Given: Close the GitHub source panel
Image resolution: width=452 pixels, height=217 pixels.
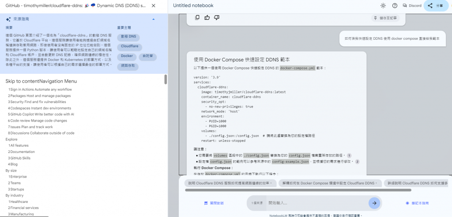Looking at the screenshot, I should coord(154,5).
